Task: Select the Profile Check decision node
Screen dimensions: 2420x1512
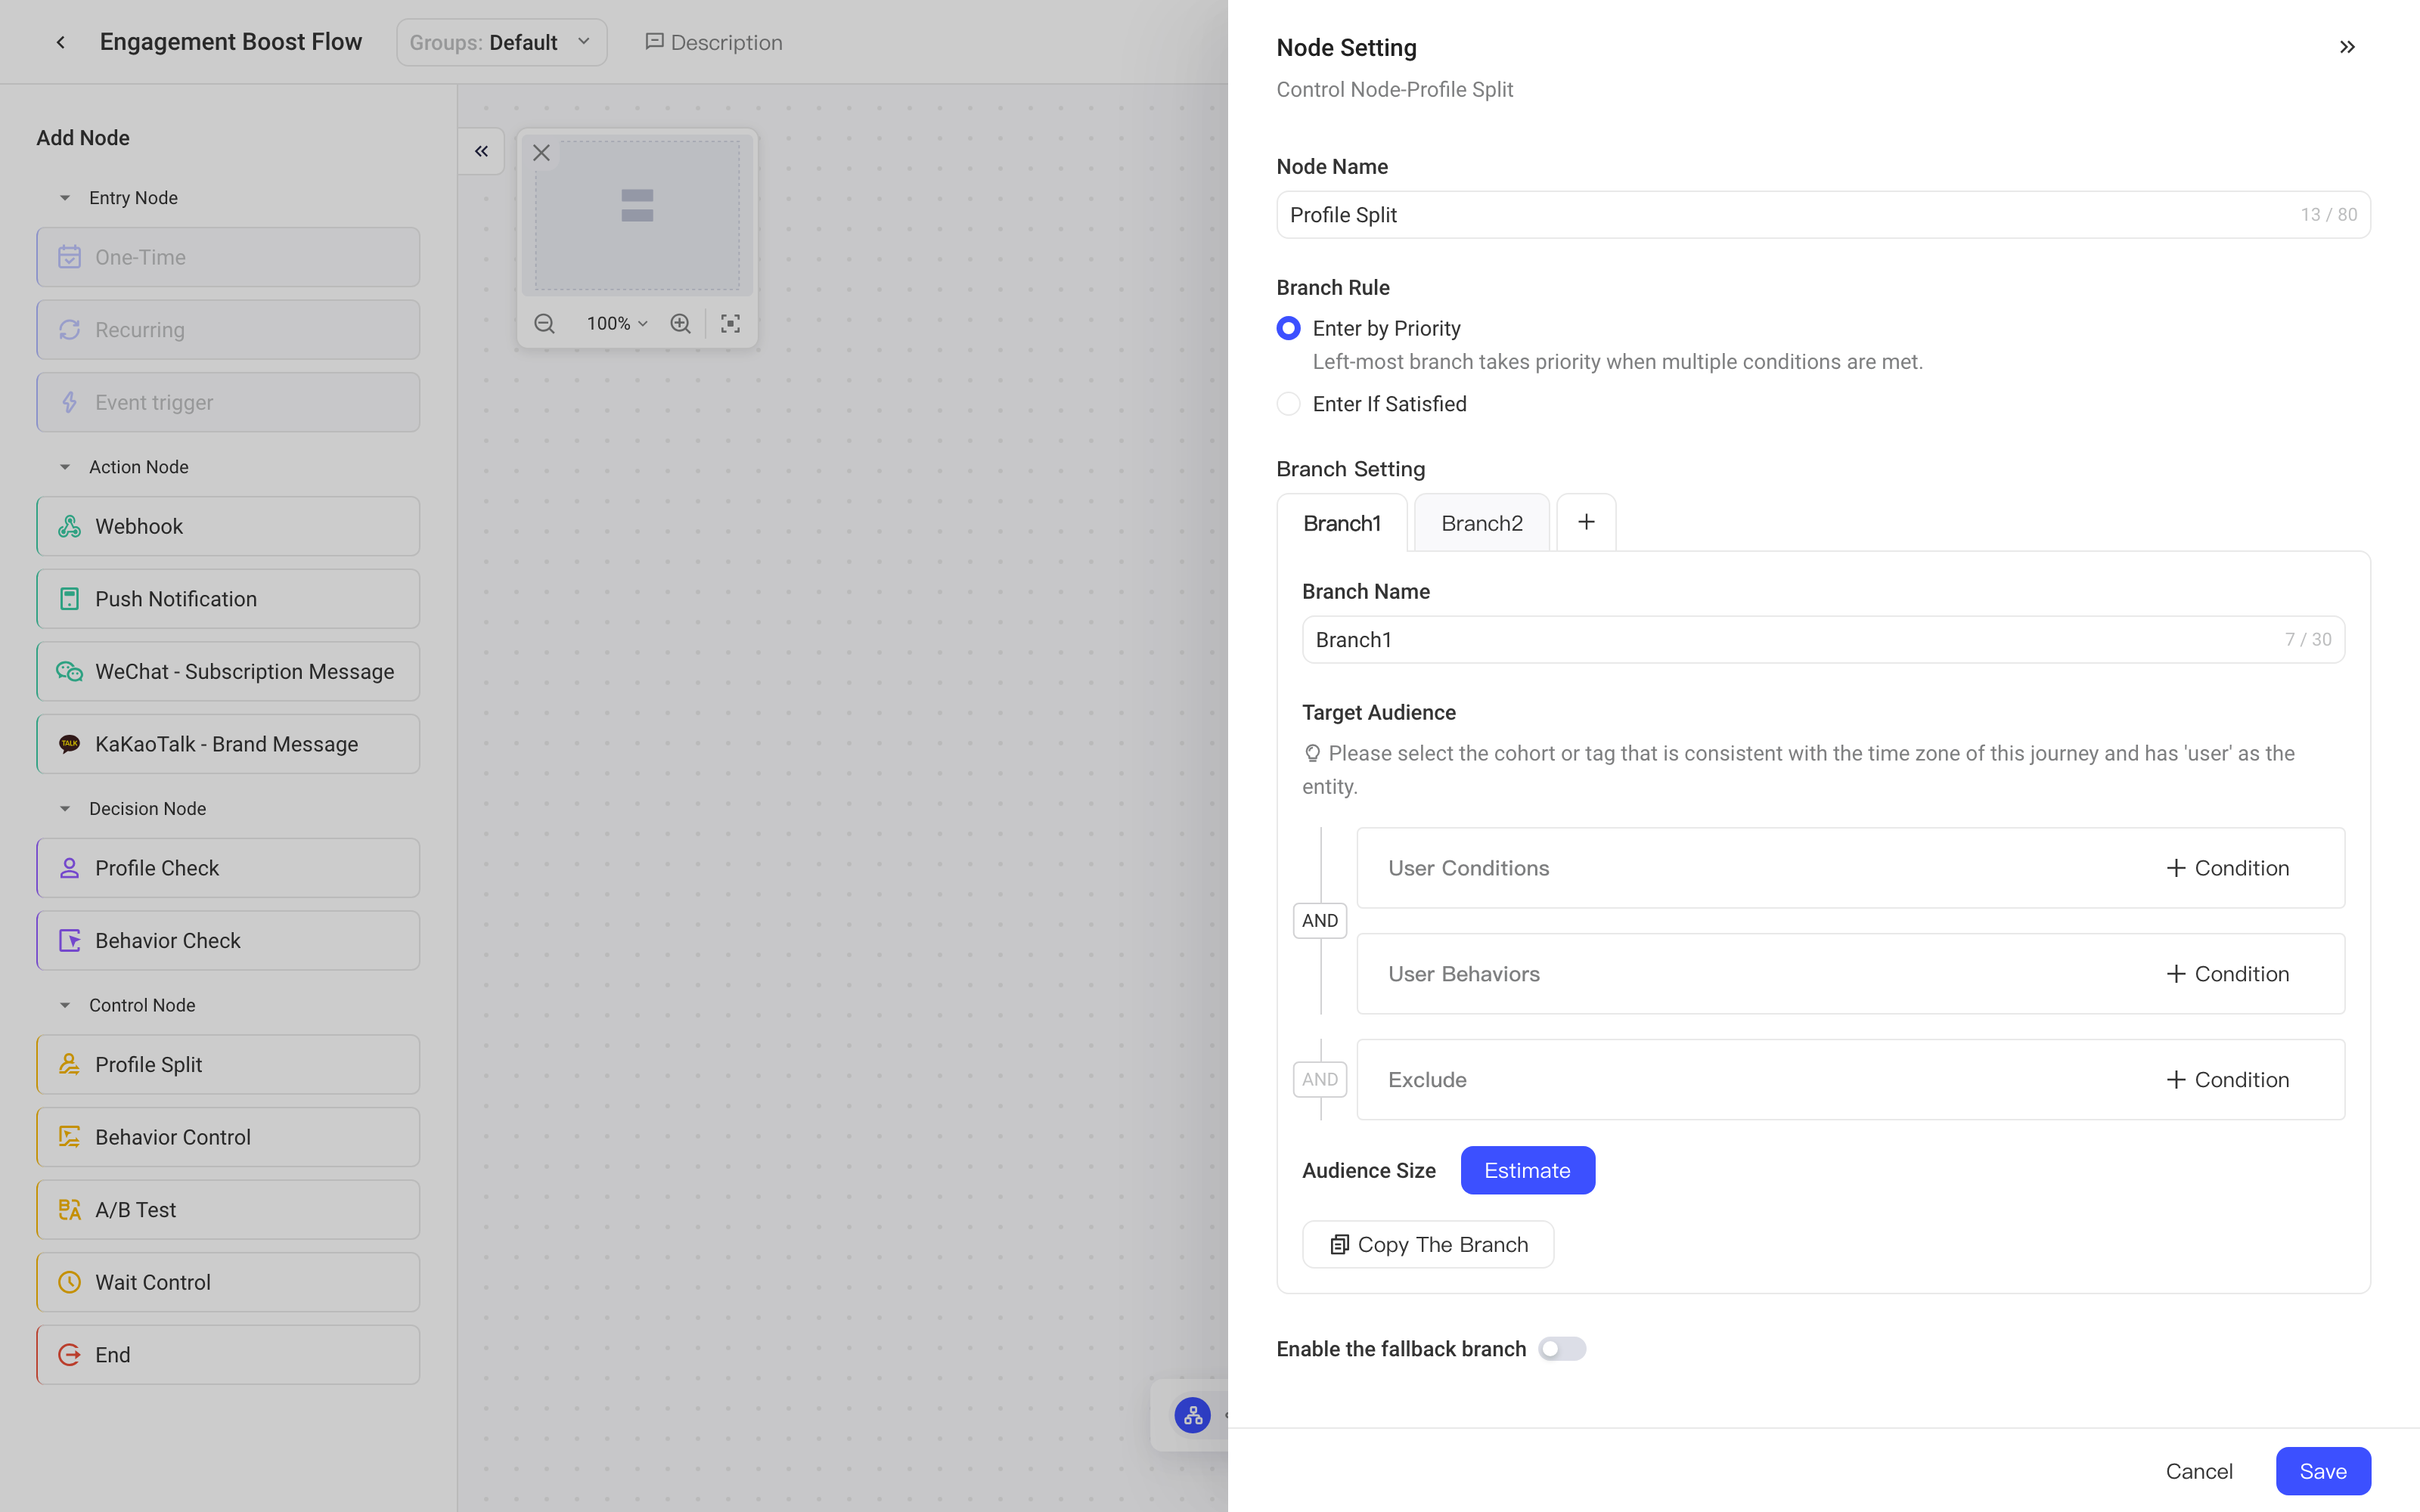Action: point(228,868)
